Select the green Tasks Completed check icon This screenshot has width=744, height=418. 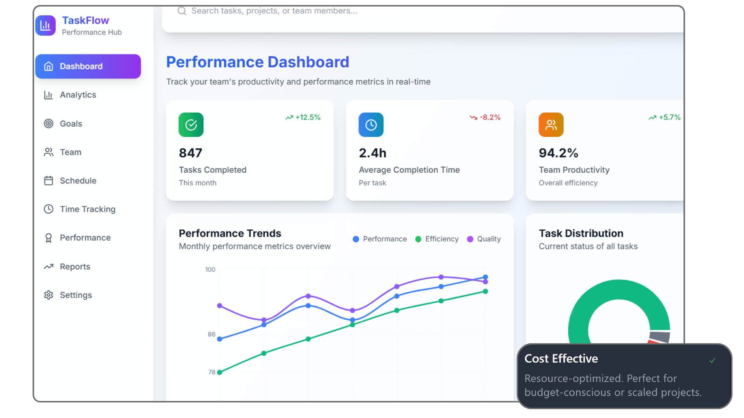(x=190, y=125)
